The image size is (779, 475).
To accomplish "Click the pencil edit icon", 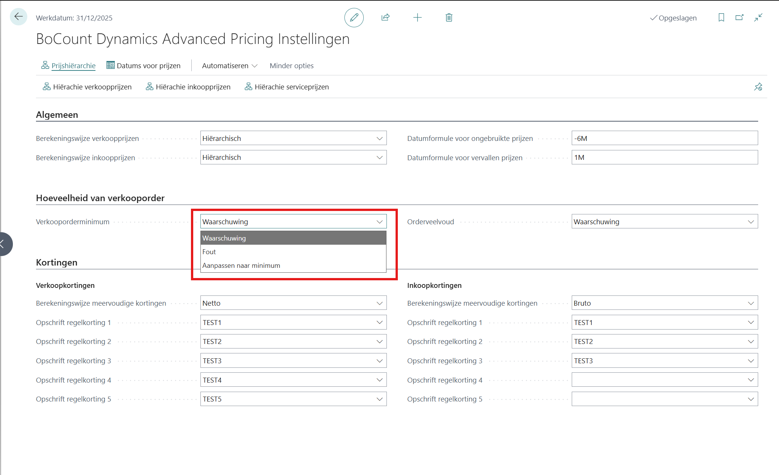I will tap(354, 17).
